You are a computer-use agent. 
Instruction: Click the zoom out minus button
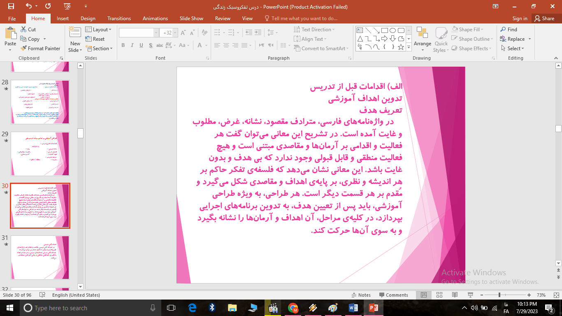[481, 295]
